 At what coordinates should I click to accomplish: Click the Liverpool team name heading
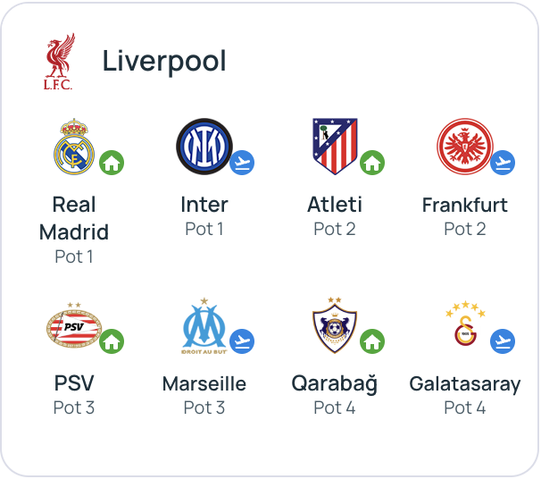164,62
